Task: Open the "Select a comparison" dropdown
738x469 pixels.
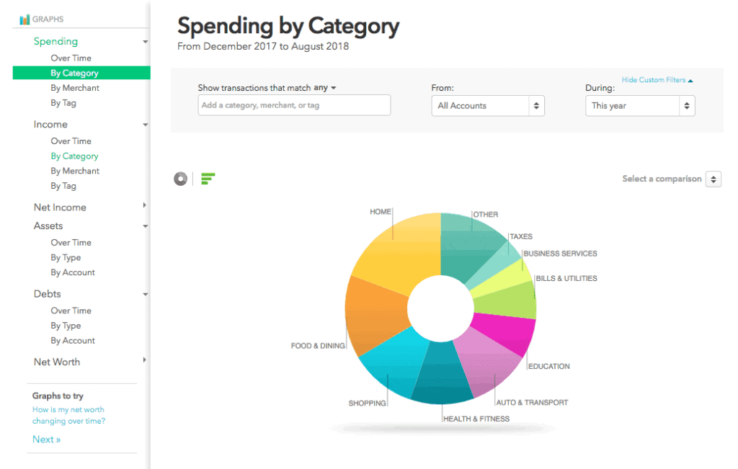Action: tap(670, 179)
